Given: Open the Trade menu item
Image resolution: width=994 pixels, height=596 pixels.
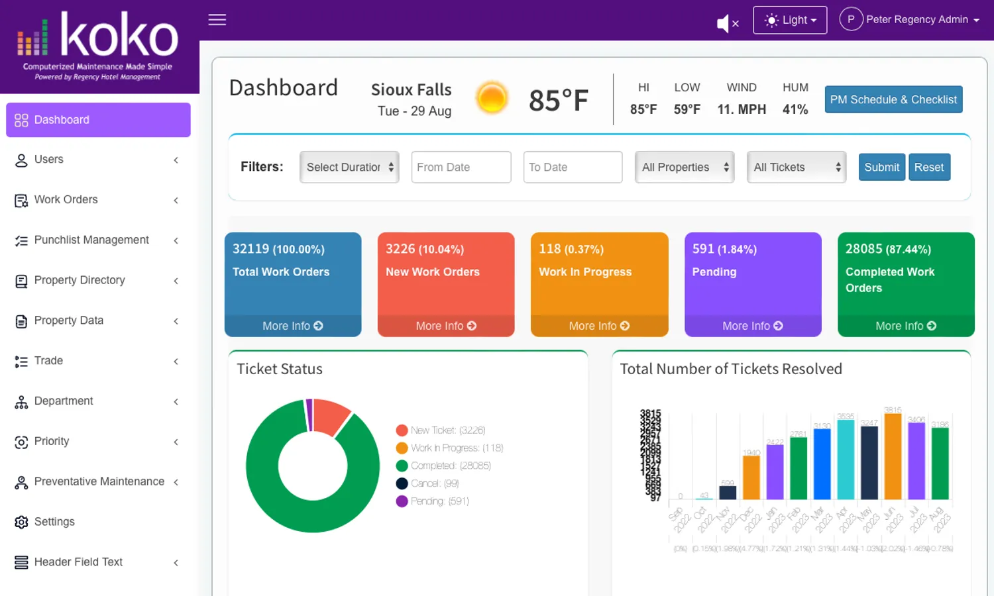Looking at the screenshot, I should click(49, 361).
